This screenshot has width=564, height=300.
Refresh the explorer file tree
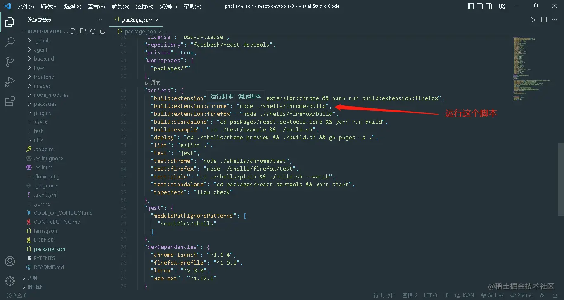pos(93,31)
